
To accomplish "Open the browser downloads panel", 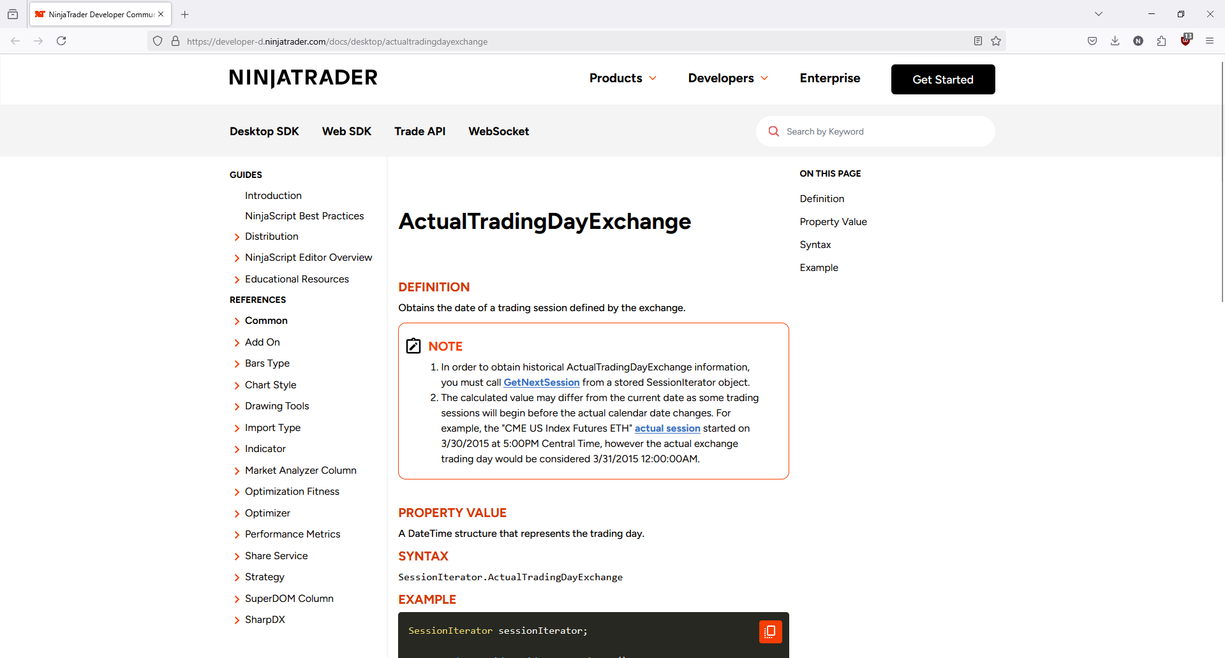I will coord(1115,41).
